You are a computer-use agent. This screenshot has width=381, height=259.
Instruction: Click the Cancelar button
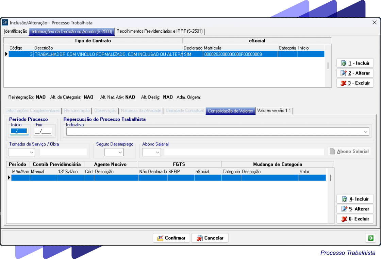210,238
